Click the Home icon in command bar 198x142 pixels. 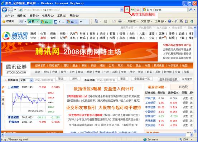96,21
